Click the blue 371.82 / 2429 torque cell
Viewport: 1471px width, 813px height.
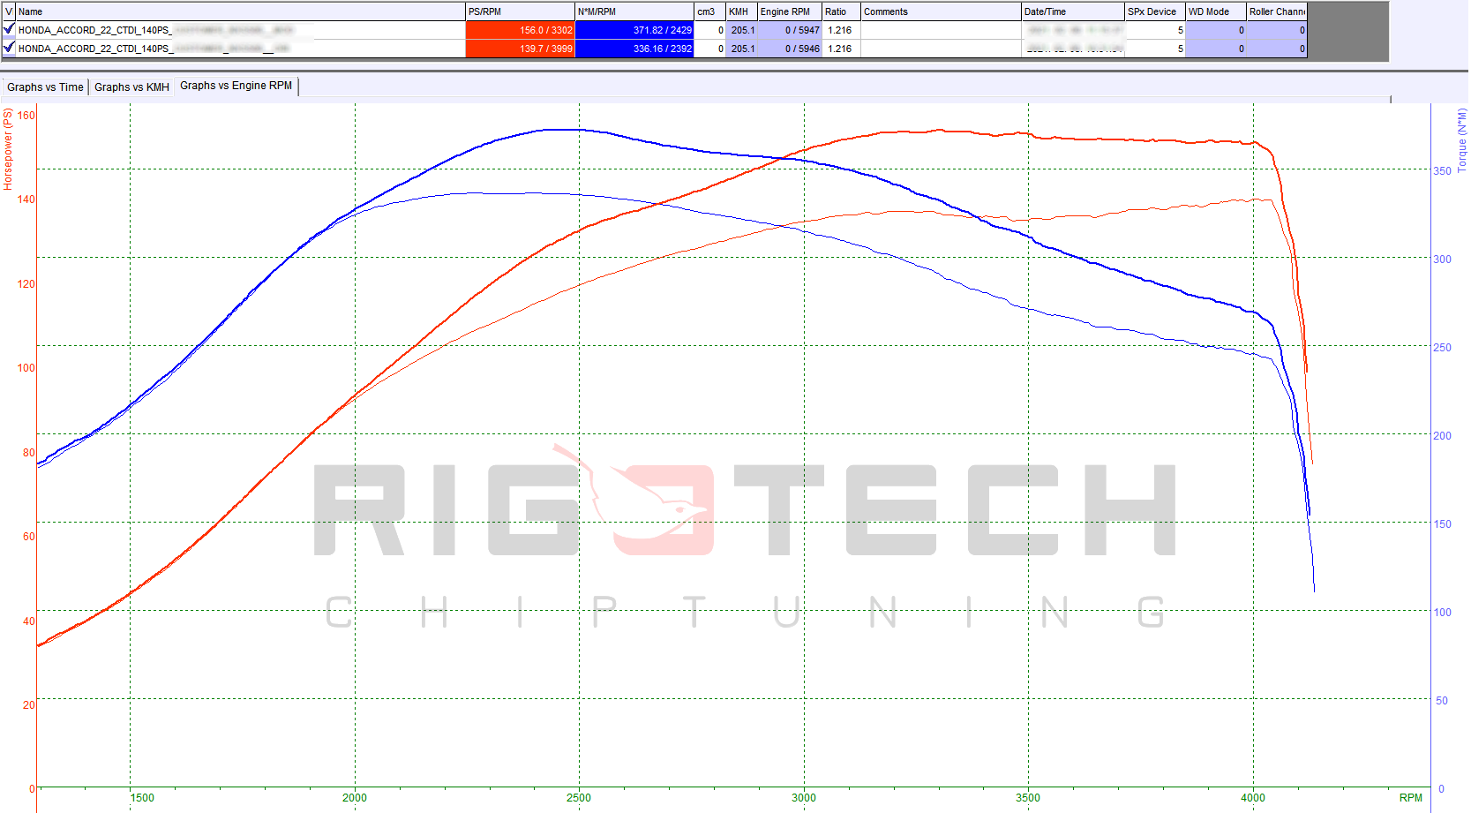[634, 30]
